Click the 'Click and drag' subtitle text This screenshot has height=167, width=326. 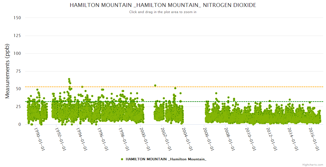163,12
